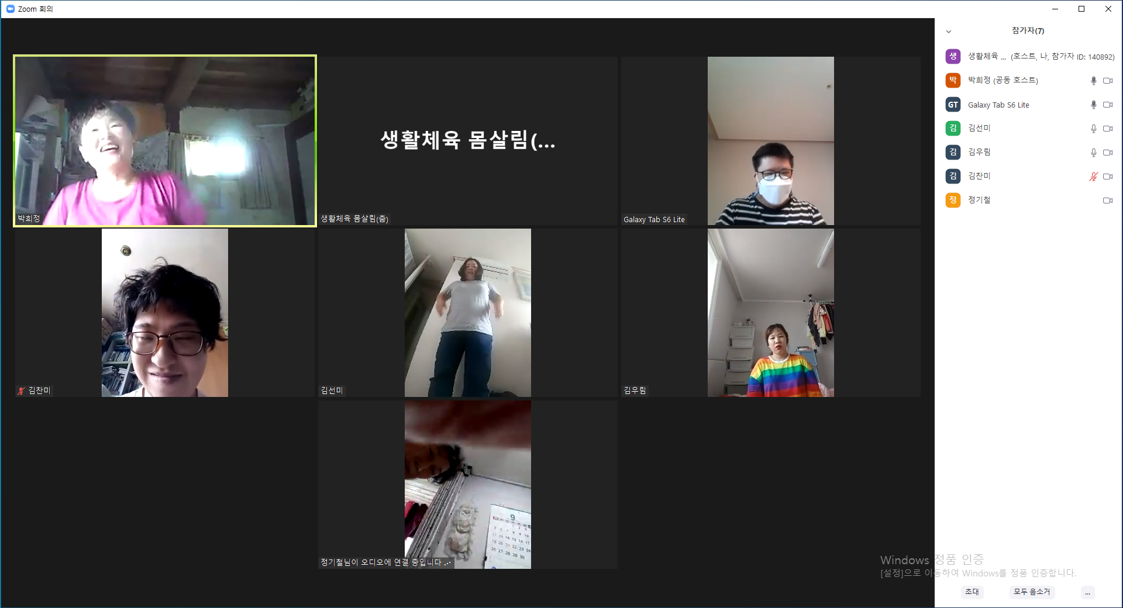1123x608 pixels.
Task: Click Galaxy Tab S6 Lite label on tile
Action: coord(654,220)
